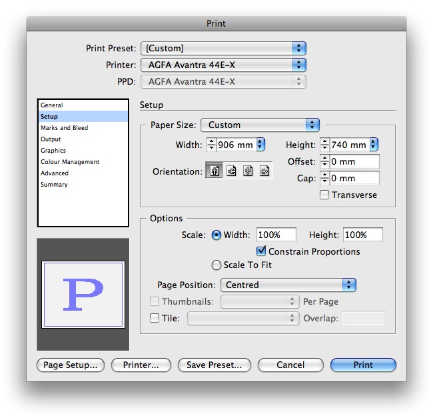Open the PPD dropdown
Screen dimensions: 433x418
223,82
